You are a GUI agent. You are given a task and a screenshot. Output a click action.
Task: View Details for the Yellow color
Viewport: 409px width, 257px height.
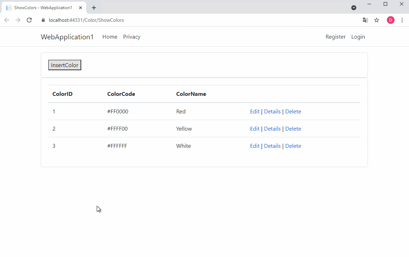[x=272, y=128]
